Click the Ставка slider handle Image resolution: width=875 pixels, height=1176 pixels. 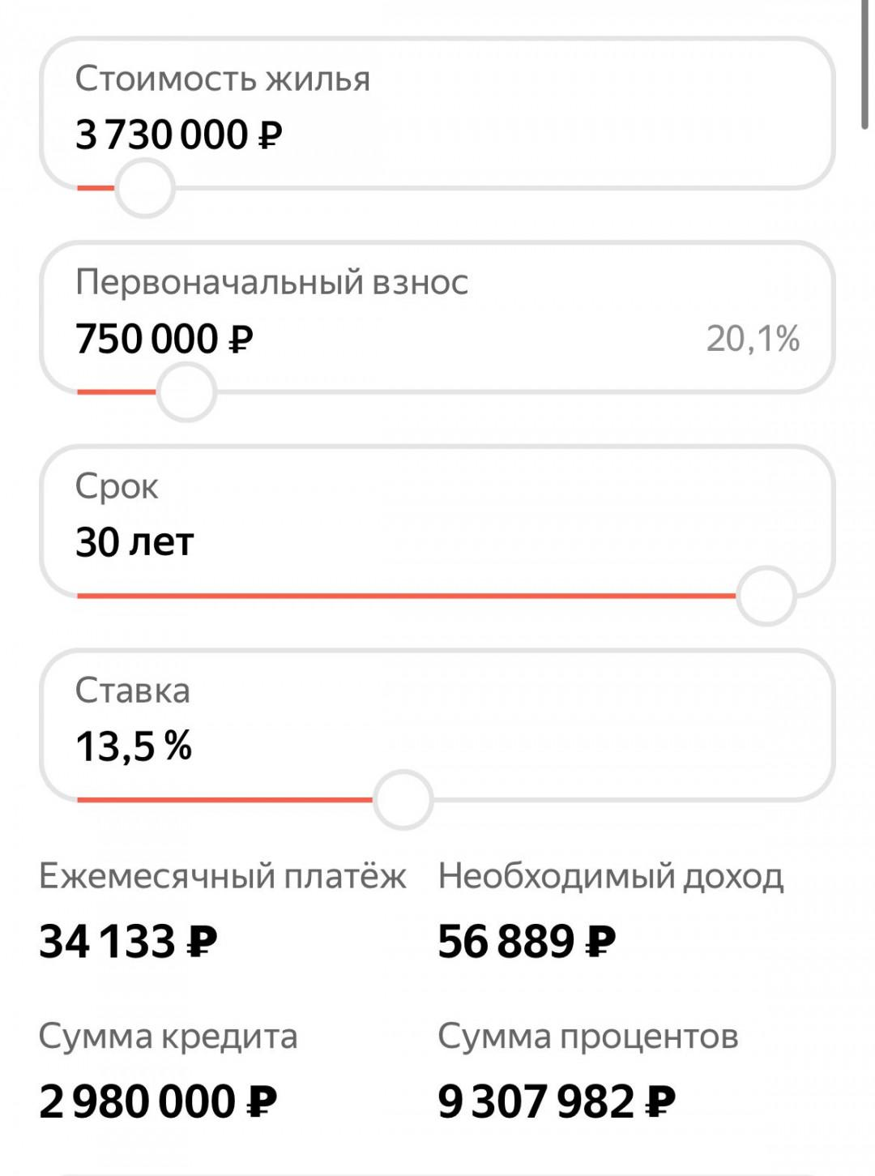pyautogui.click(x=403, y=799)
